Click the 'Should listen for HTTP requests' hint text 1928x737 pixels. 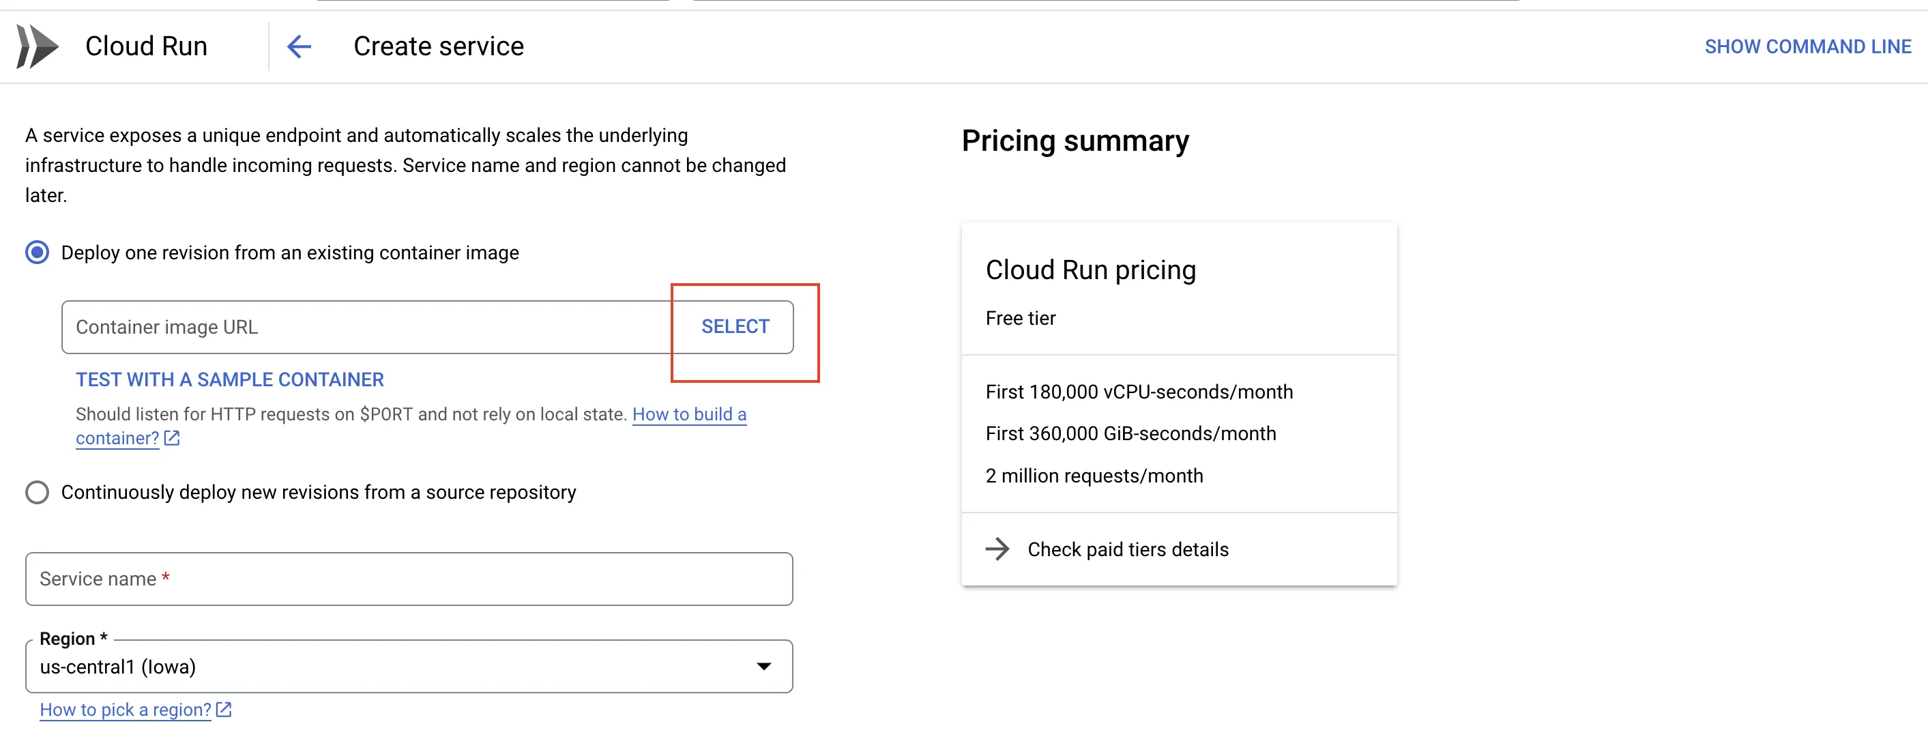tap(351, 414)
